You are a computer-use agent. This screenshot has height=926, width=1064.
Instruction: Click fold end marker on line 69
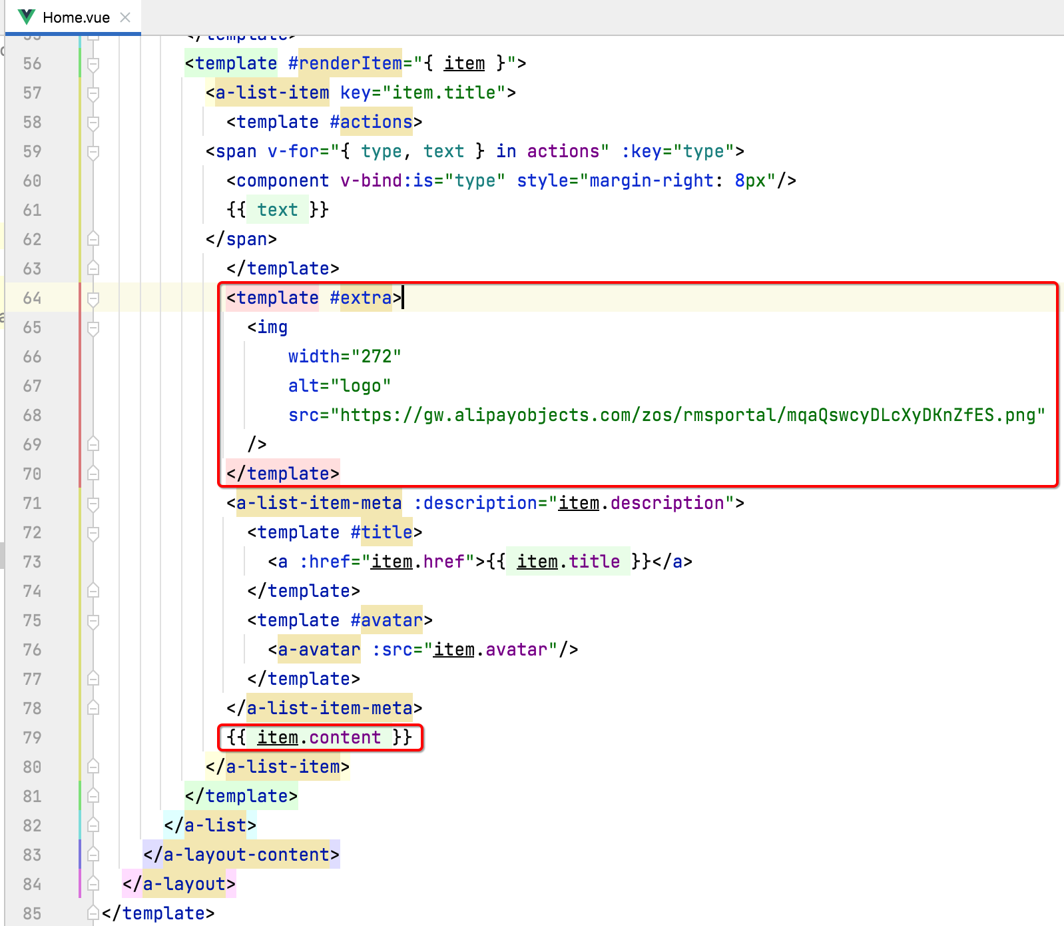(93, 444)
